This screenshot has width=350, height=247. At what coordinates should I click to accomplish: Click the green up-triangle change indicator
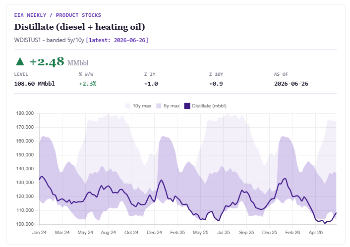coord(20,61)
